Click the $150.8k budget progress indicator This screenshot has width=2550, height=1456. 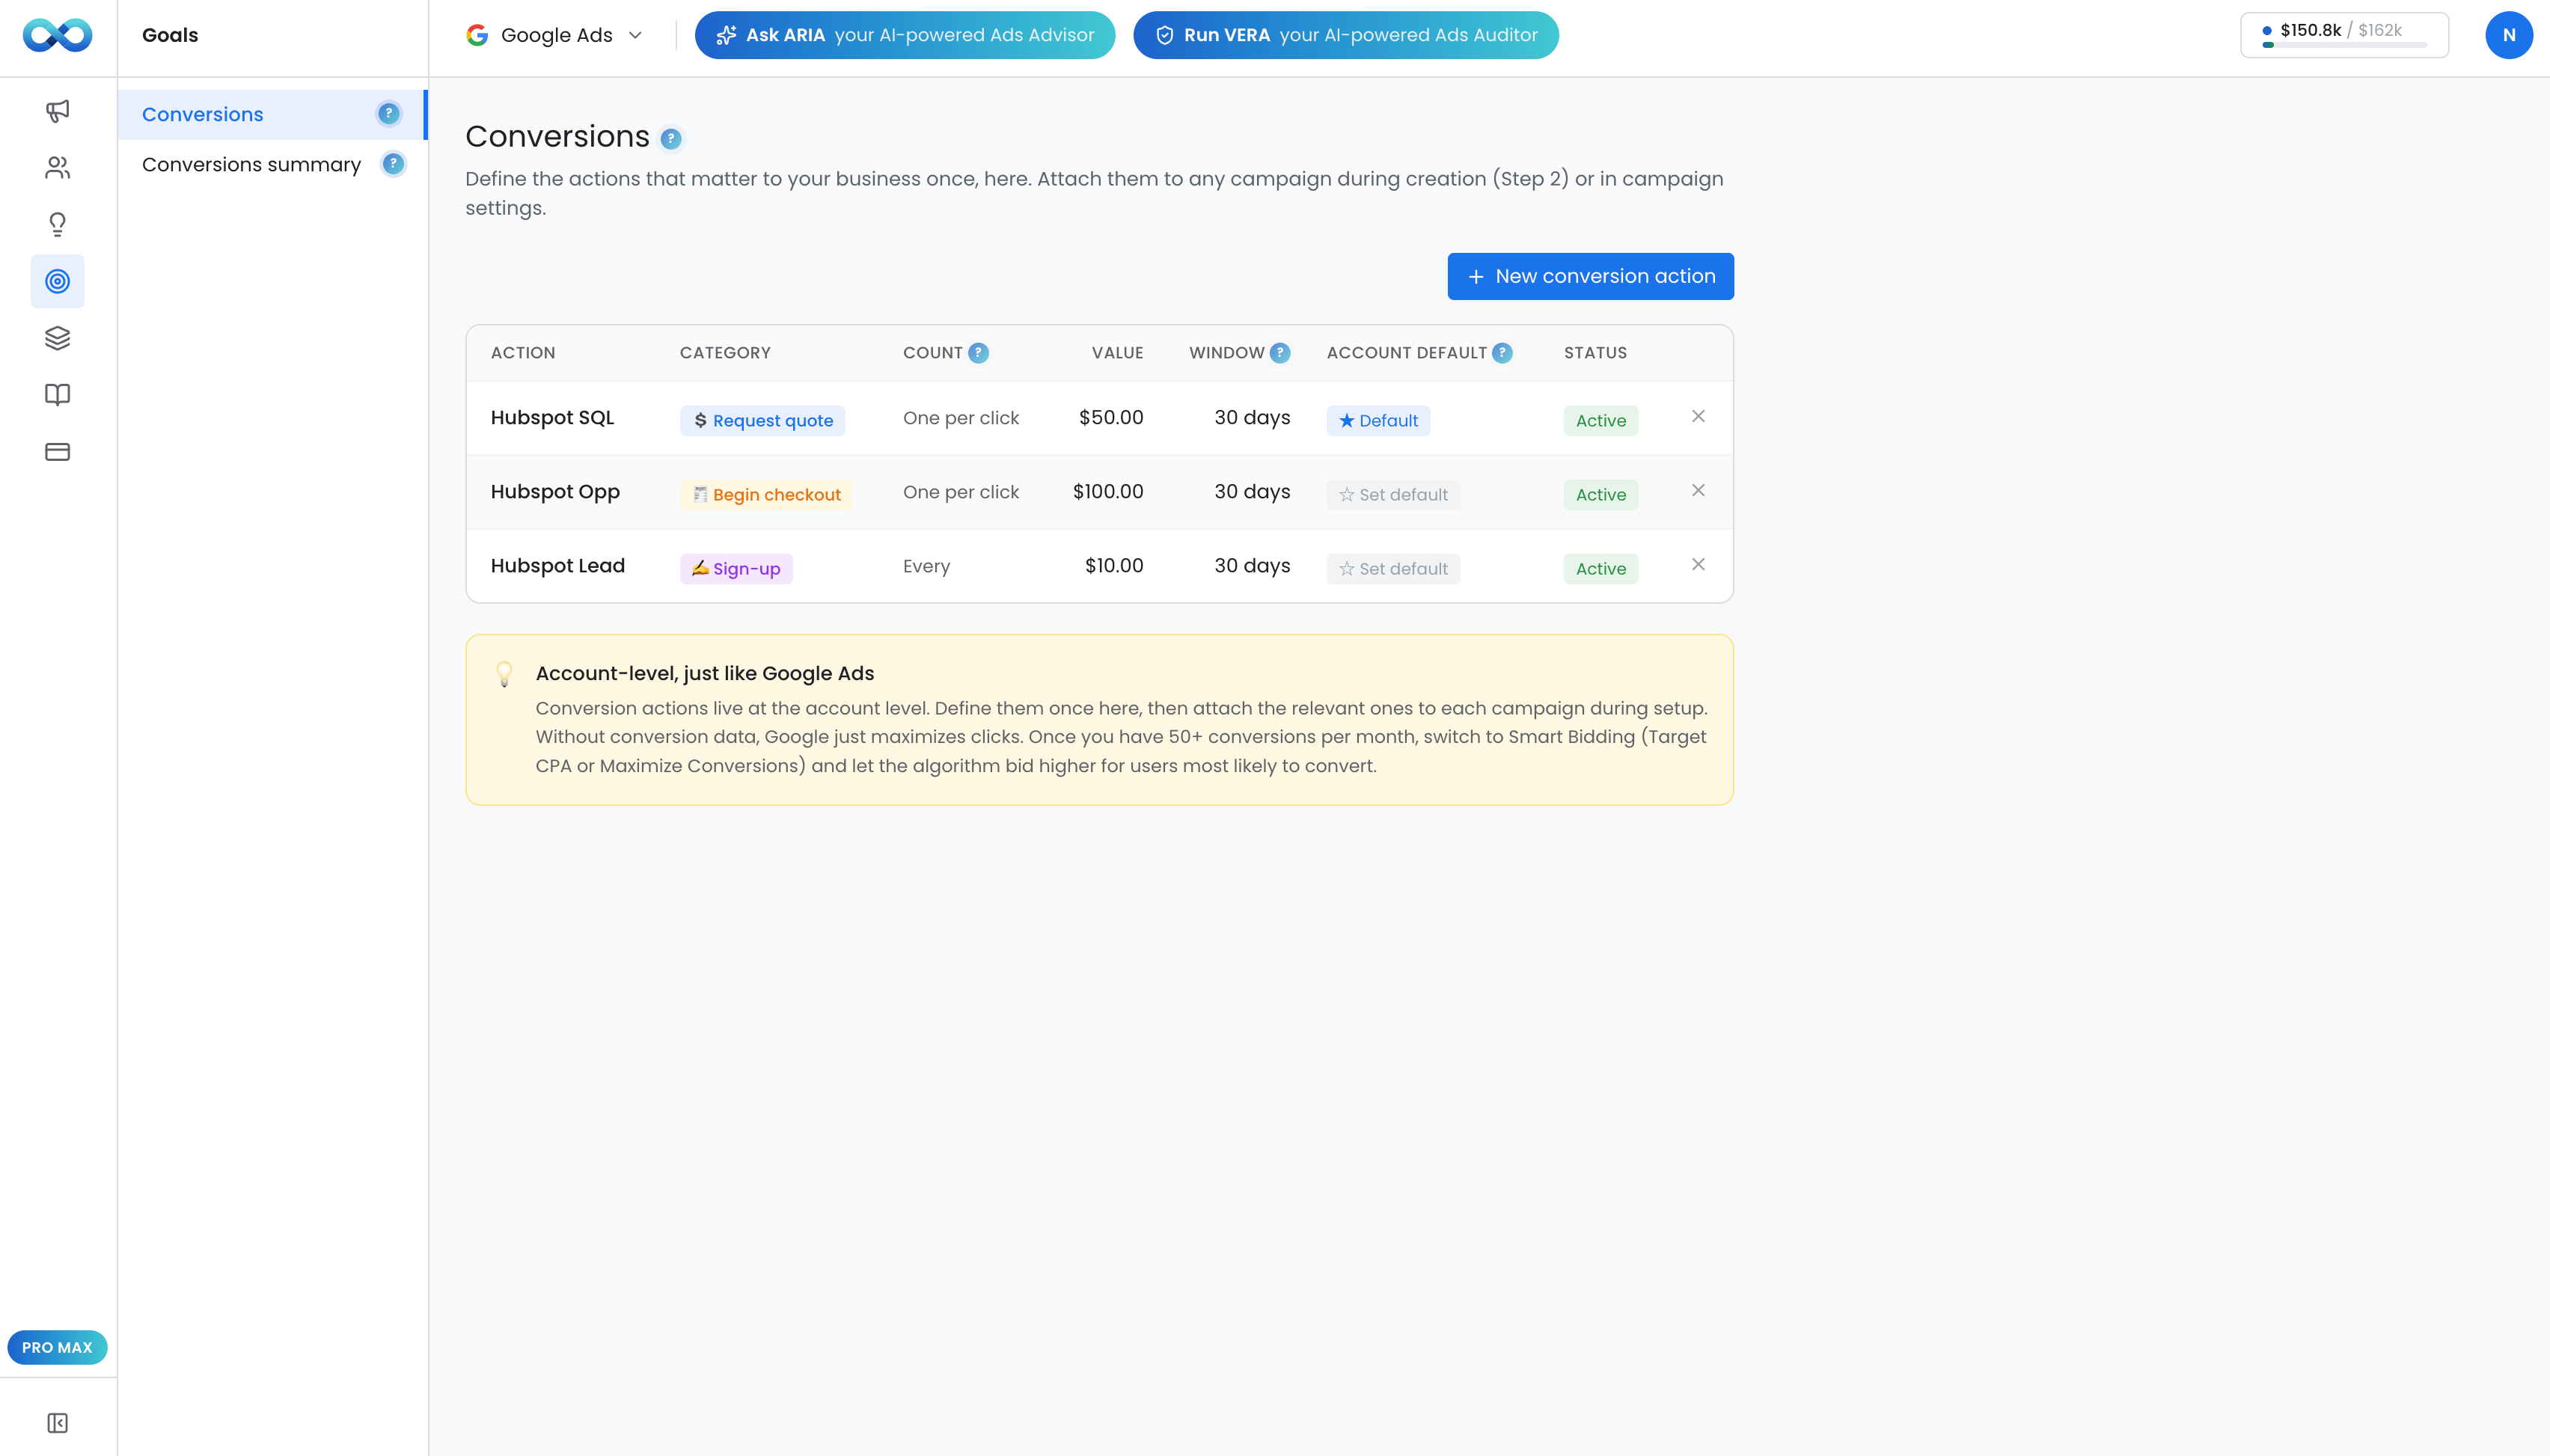pyautogui.click(x=2344, y=35)
